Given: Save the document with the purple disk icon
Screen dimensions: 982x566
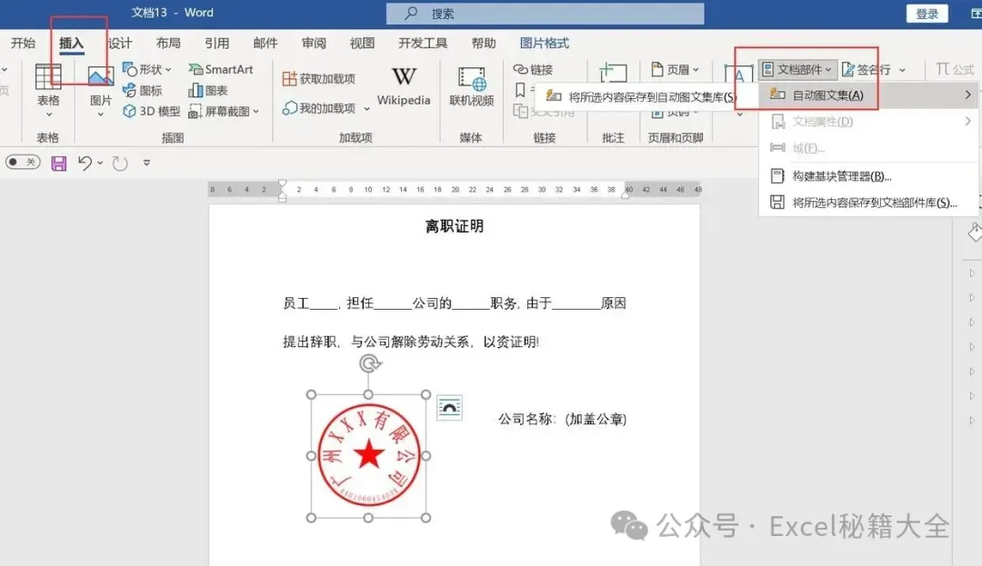Looking at the screenshot, I should (x=59, y=164).
